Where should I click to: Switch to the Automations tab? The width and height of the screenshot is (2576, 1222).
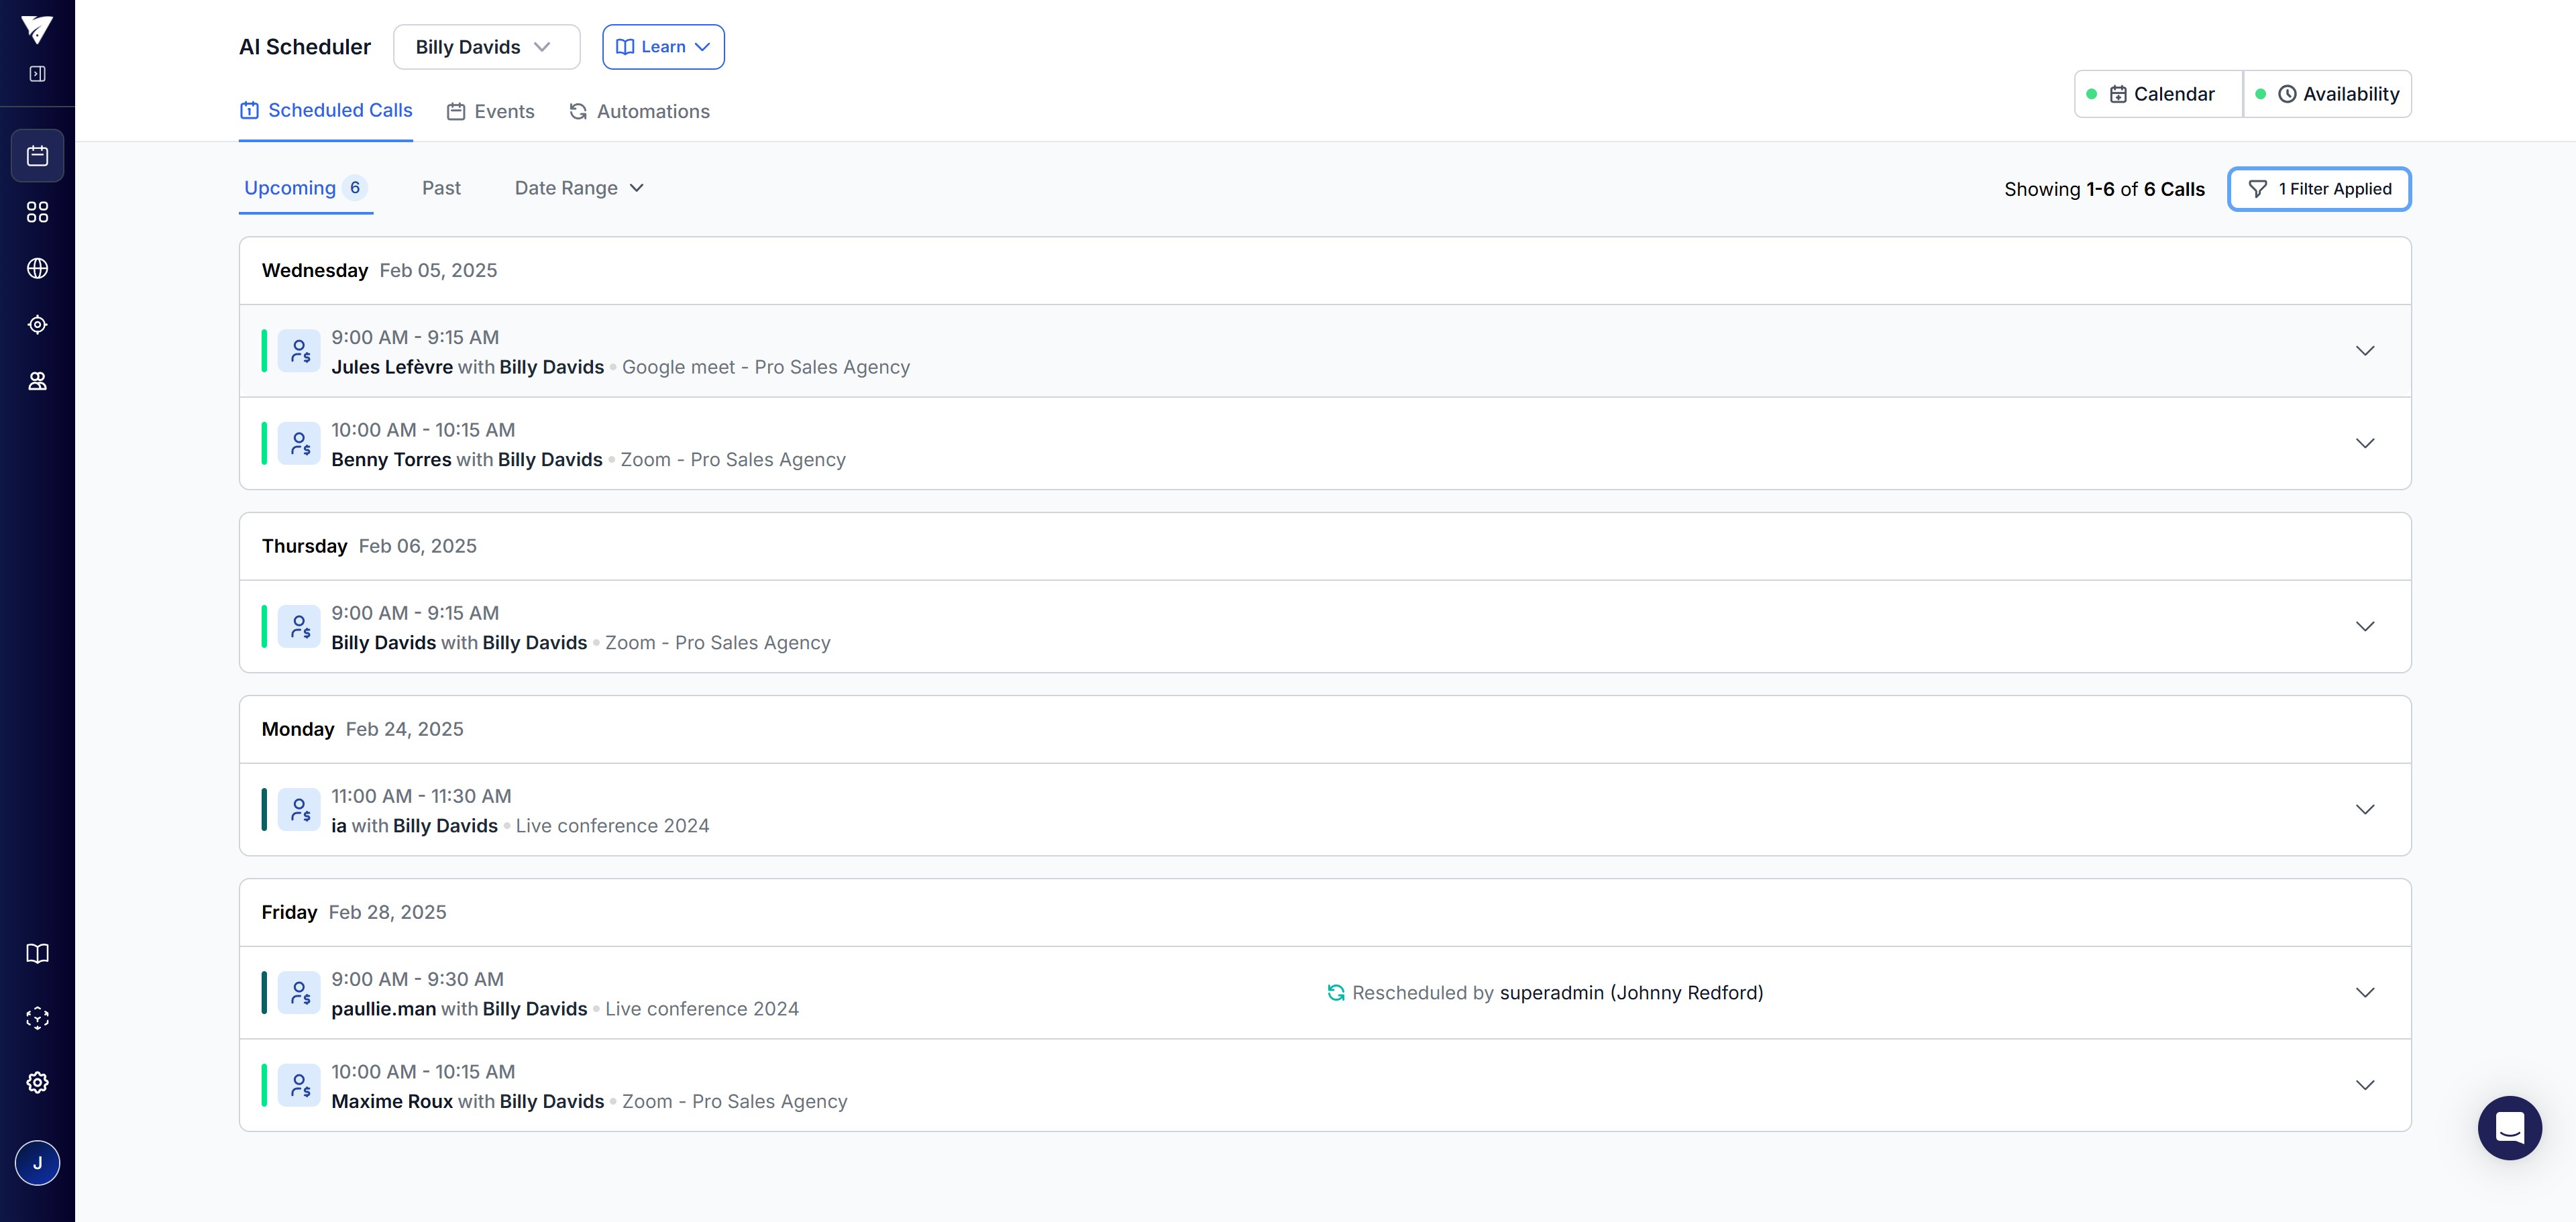coord(640,111)
